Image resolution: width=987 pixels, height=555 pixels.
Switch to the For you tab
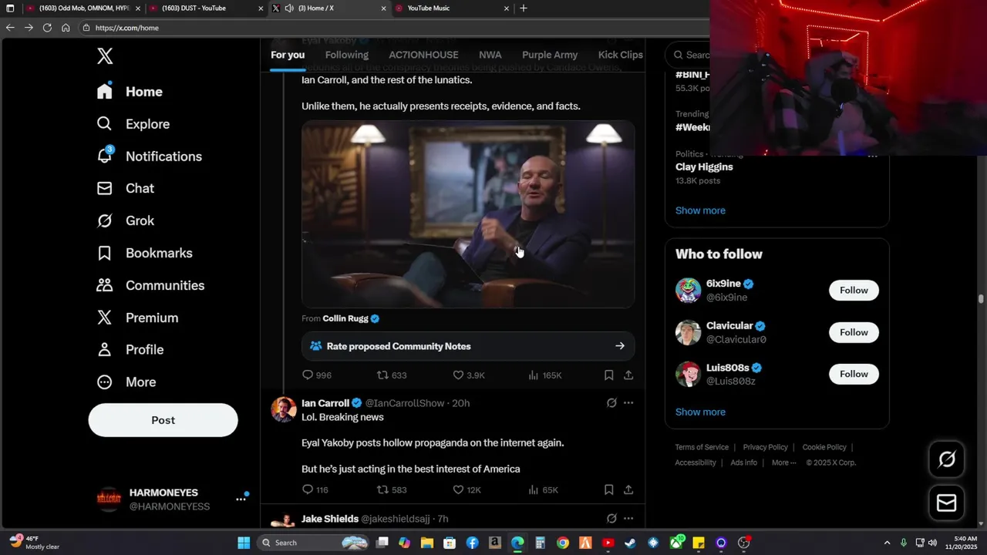pos(288,55)
